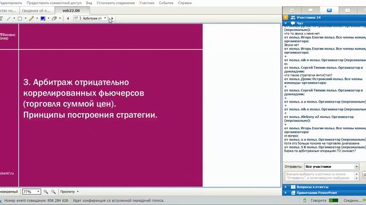The image size is (366, 205).
Task: Click the selected blue panel icon tab
Action: click(329, 10)
